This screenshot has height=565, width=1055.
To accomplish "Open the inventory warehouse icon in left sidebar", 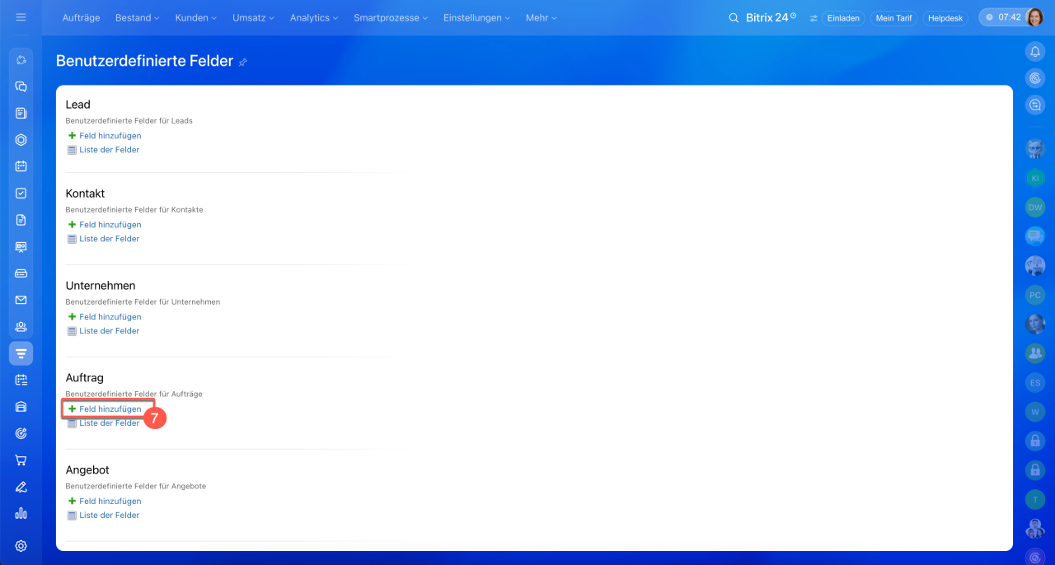I will [x=21, y=407].
